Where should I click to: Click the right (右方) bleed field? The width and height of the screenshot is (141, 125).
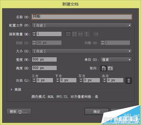point(115,80)
